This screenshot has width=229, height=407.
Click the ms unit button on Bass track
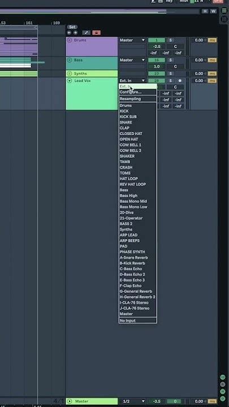click(212, 60)
